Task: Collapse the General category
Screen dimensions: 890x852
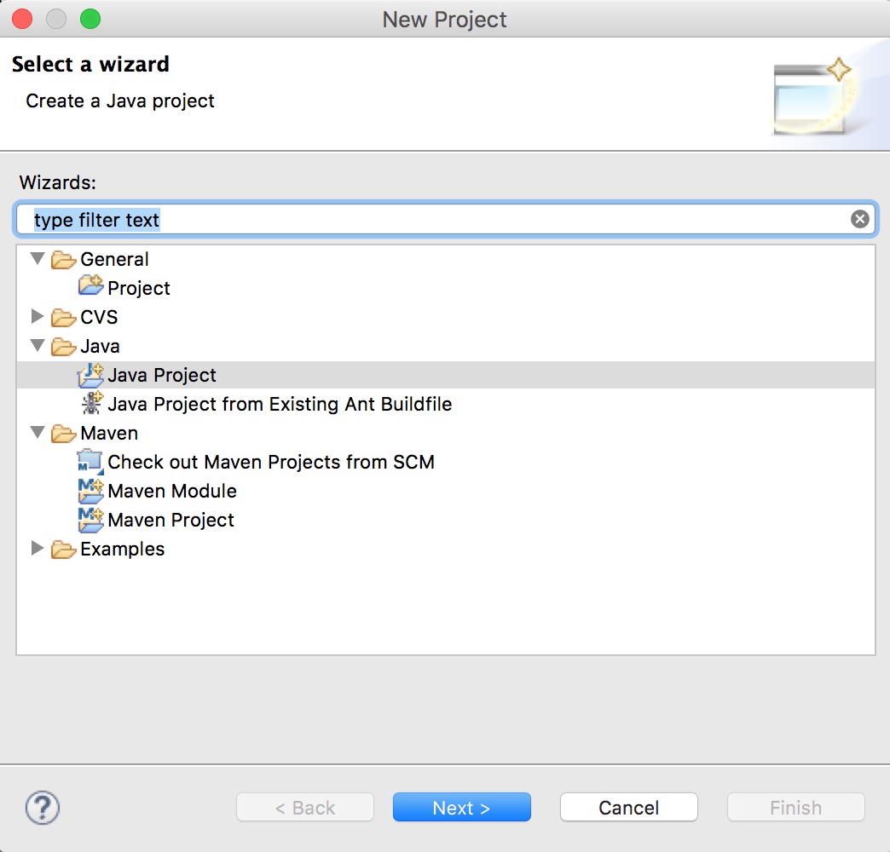Action: tap(37, 258)
